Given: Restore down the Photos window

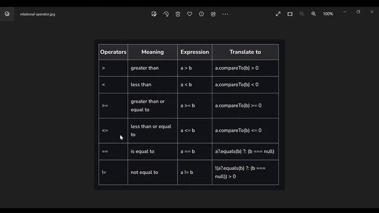Looking at the screenshot, I should tap(358, 12).
